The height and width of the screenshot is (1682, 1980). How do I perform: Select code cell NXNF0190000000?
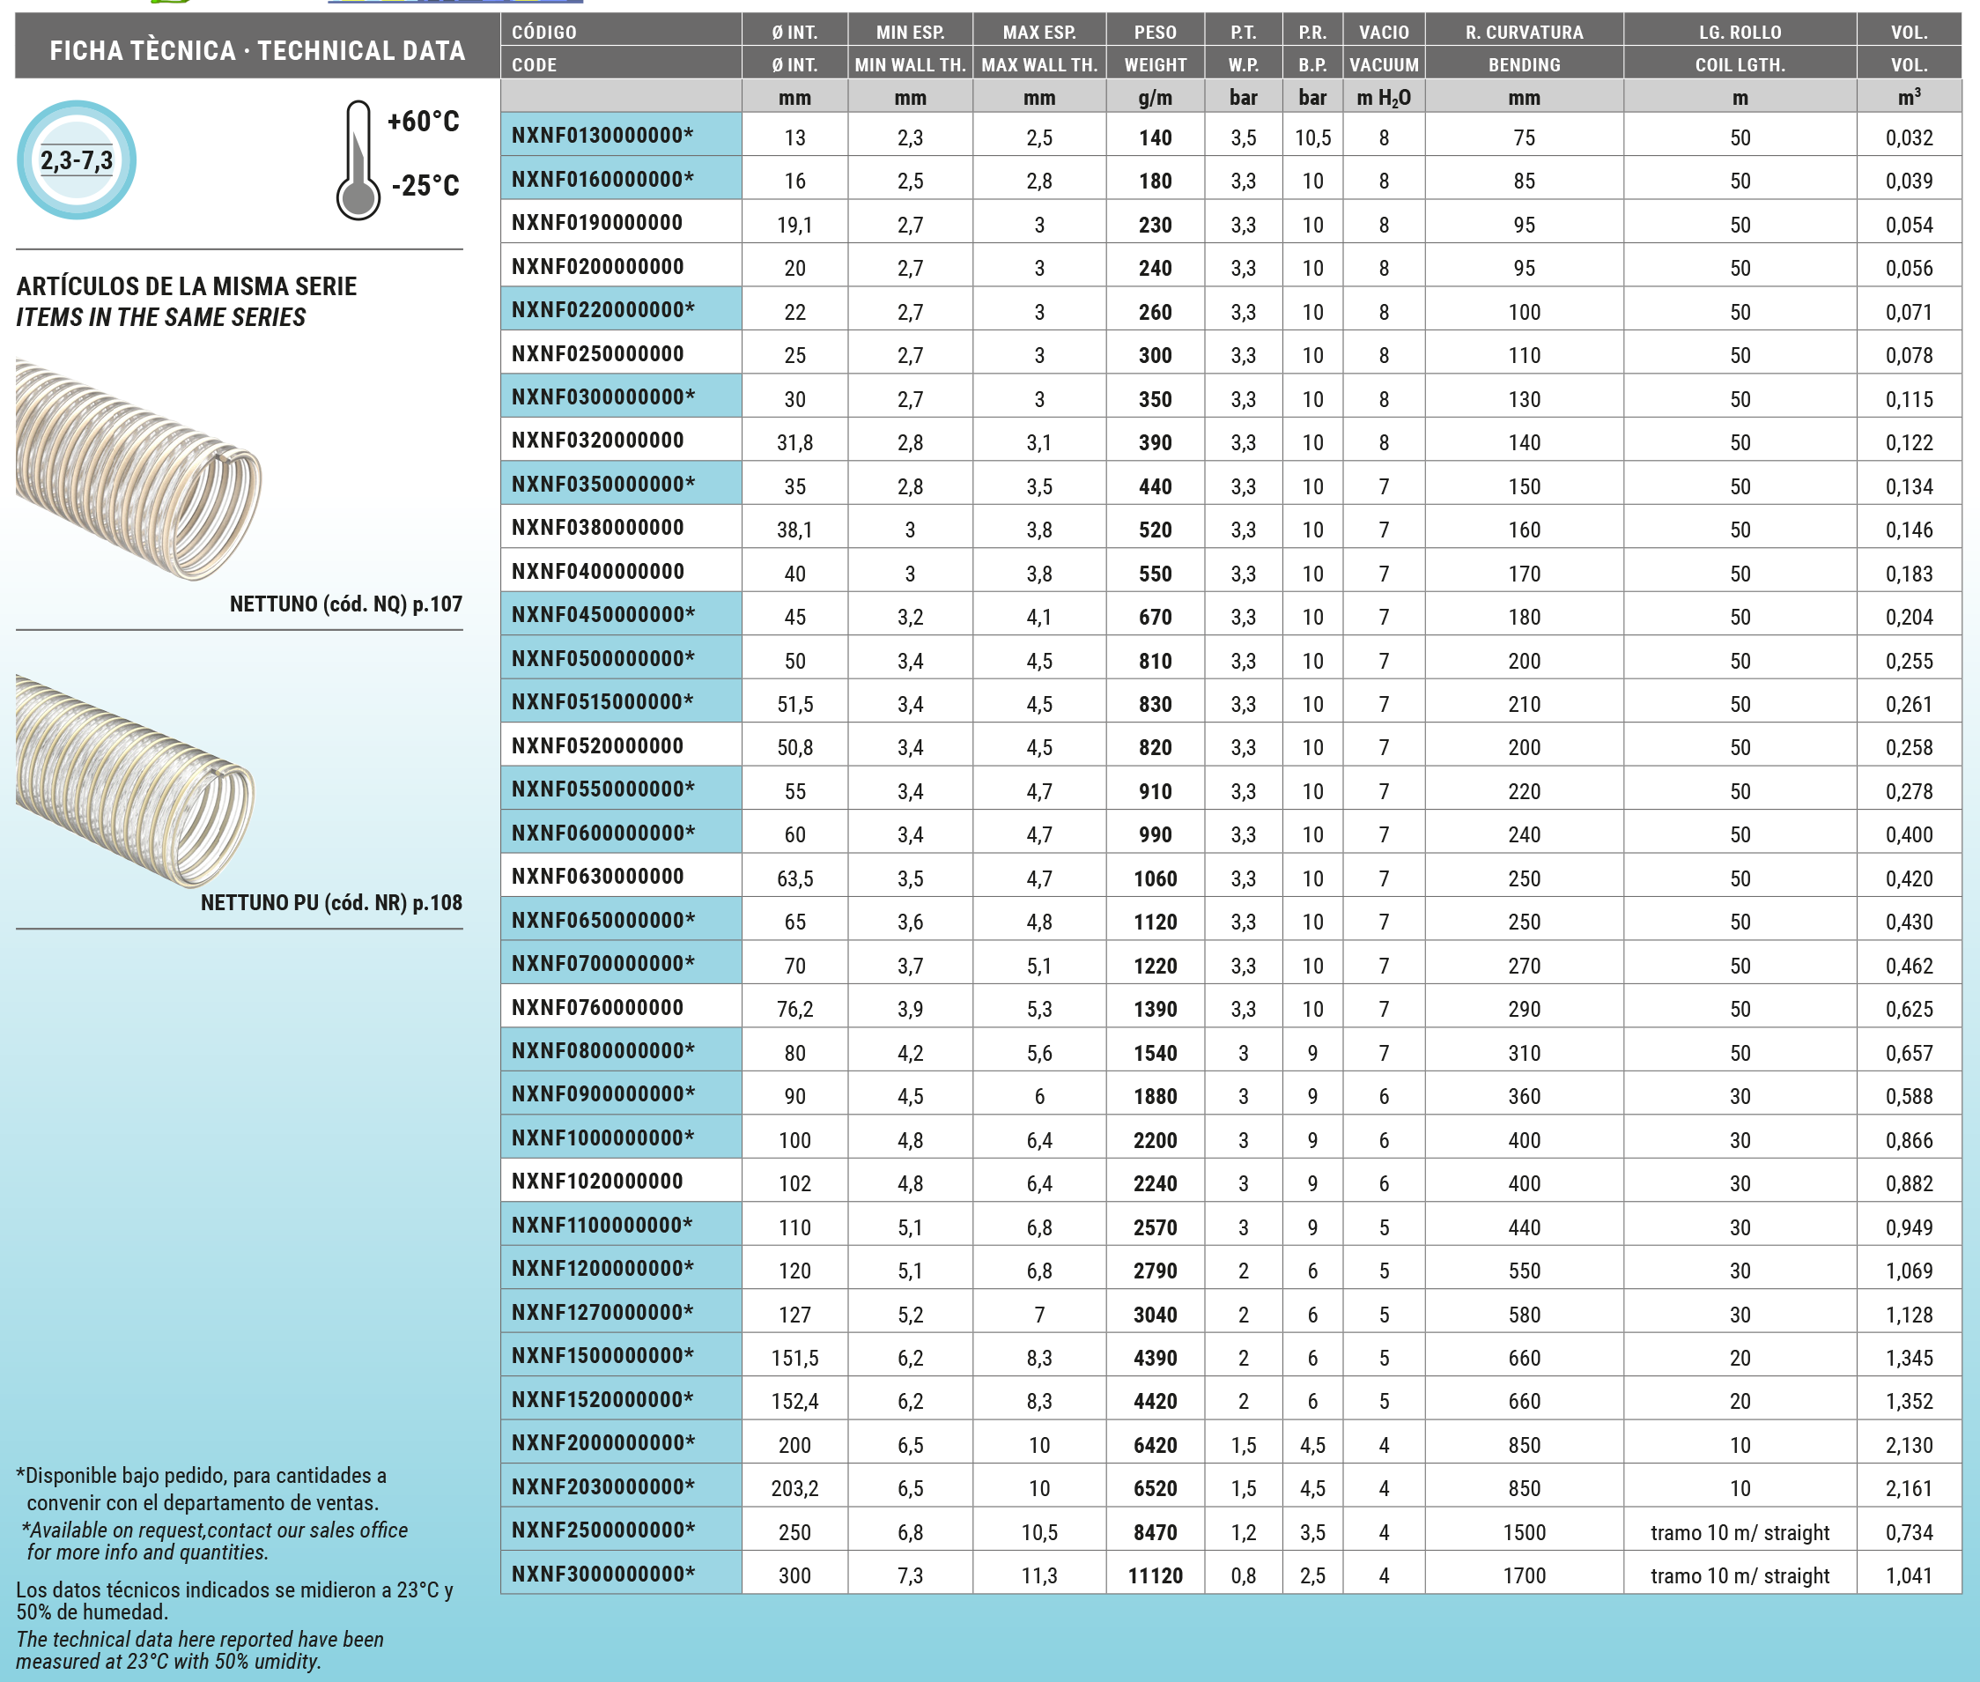coord(621,222)
